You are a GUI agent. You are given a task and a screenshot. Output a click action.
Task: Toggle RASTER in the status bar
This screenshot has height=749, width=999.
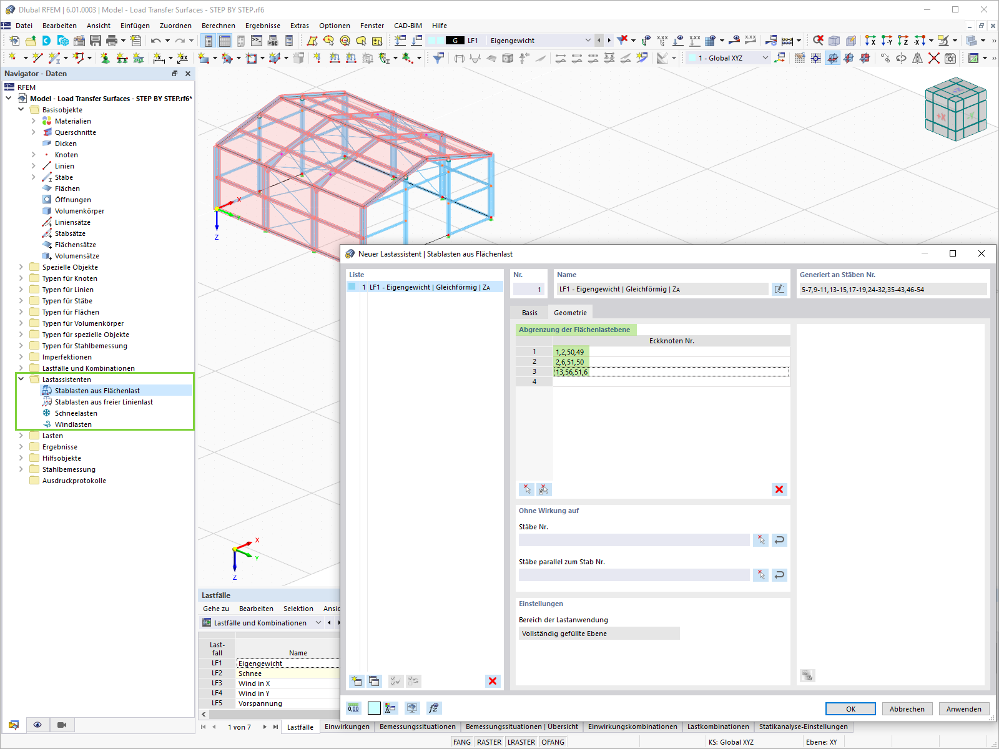click(x=490, y=742)
